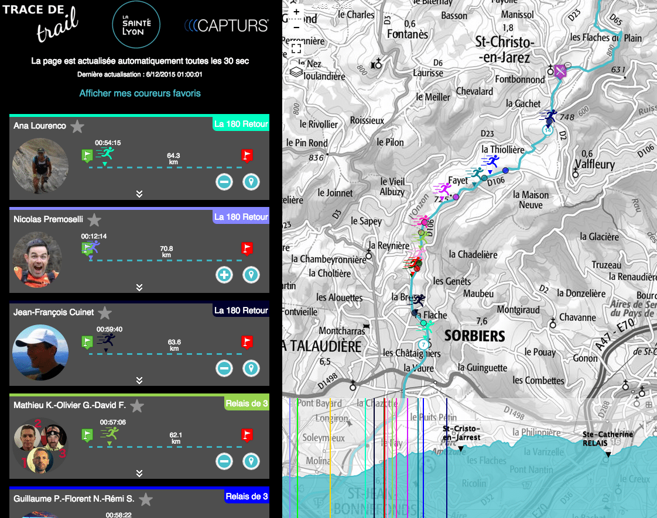Click Ana Lourenco's green start flag
Image resolution: width=657 pixels, height=518 pixels.
click(x=87, y=156)
